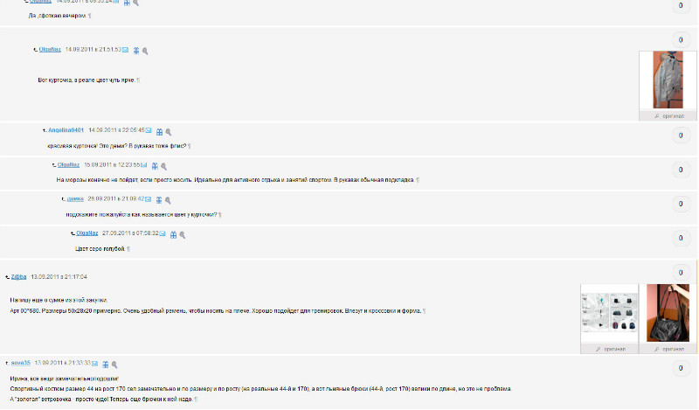Image resolution: width=699 pixels, height=410 pixels.
Task: Click rating counter on OlgaNaz 15.09.2011 12:23:55 comment
Action: pos(681,170)
